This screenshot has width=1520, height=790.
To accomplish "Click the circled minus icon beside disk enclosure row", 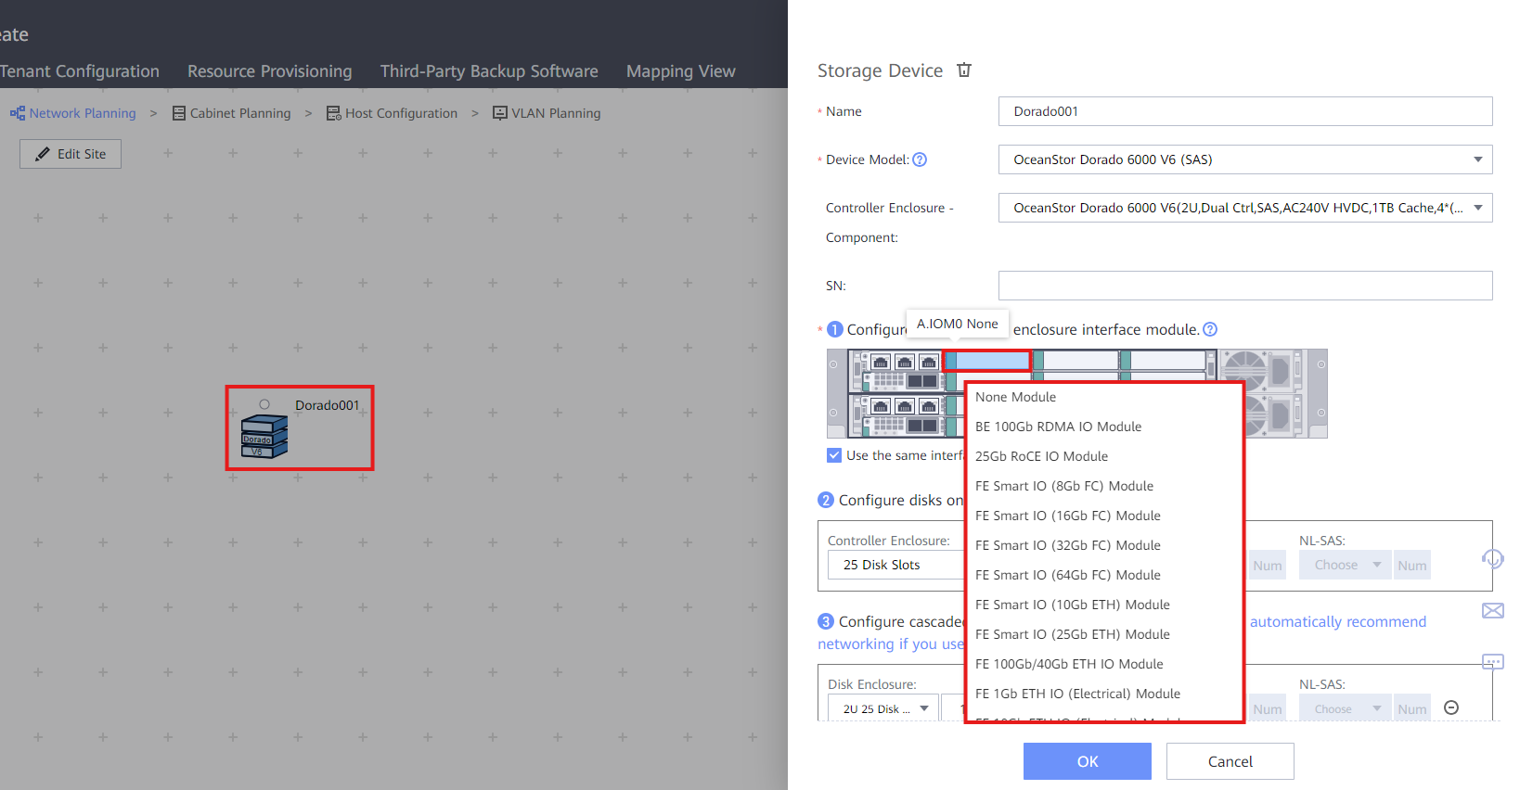I will pyautogui.click(x=1452, y=707).
